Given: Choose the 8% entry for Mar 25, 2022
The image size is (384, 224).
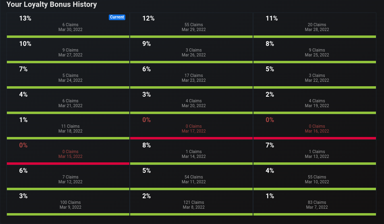Looking at the screenshot, I should 315,51.
